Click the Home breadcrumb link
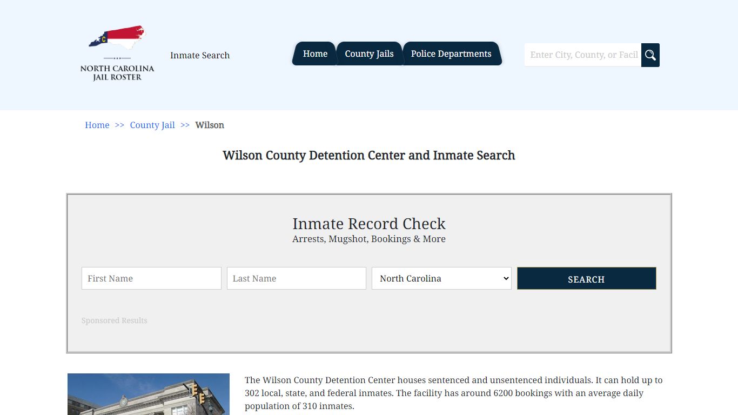 (97, 125)
